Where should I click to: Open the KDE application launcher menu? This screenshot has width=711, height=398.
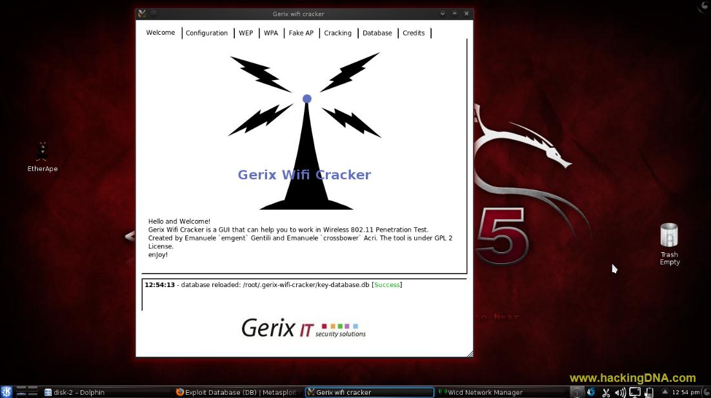click(x=6, y=392)
